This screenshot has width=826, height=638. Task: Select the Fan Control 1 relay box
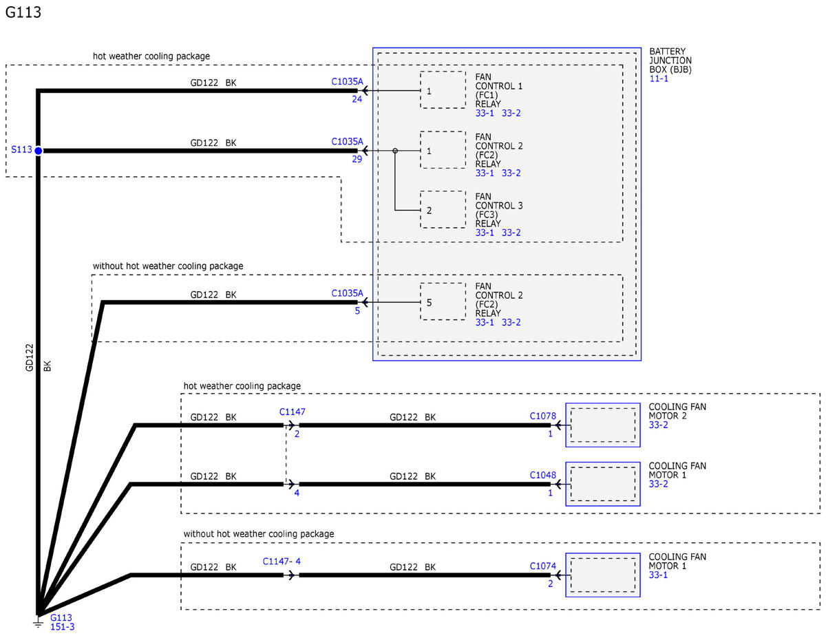pyautogui.click(x=443, y=90)
